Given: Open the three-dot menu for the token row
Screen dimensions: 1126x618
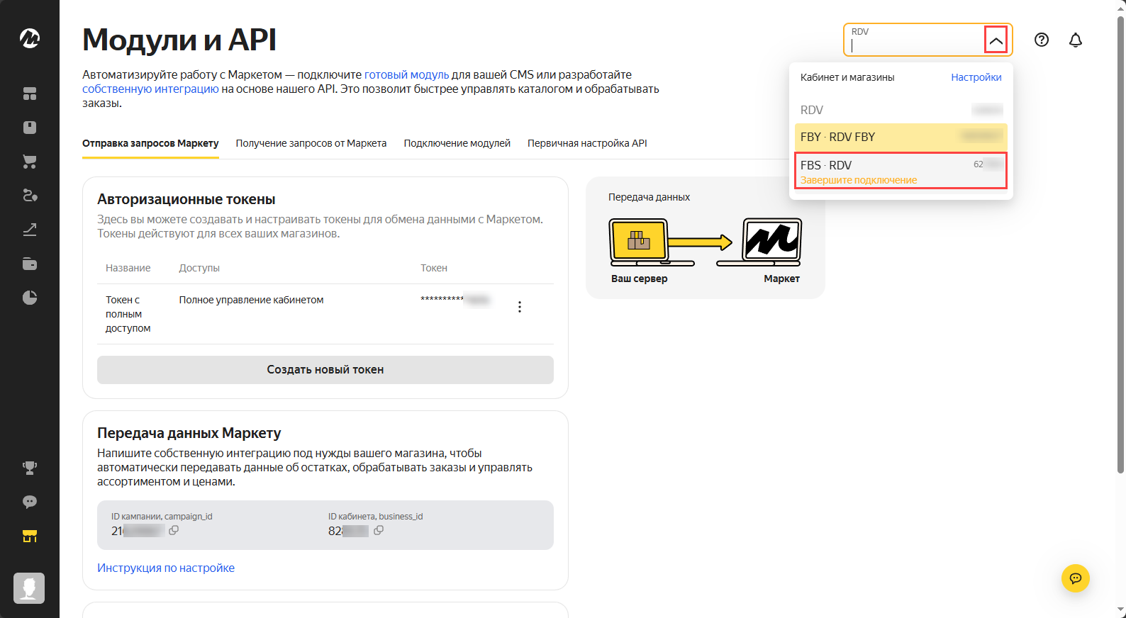Looking at the screenshot, I should point(520,307).
